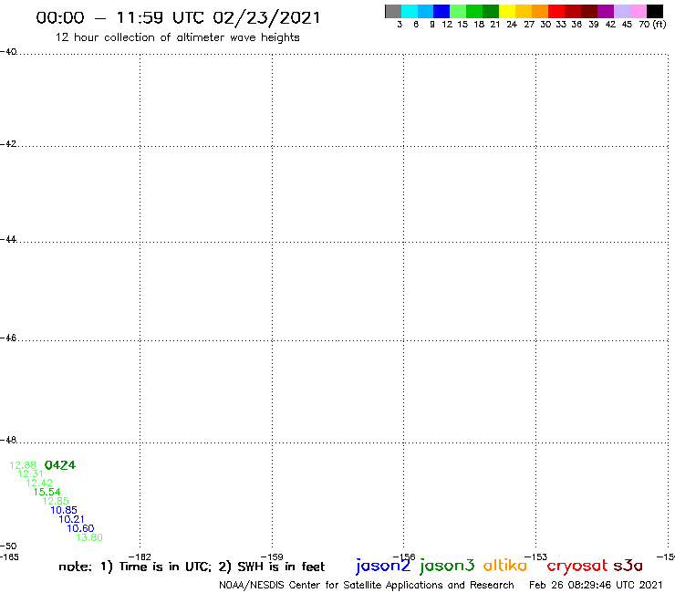Click the -162 longitude axis label
This screenshot has width=675, height=593.
point(140,557)
